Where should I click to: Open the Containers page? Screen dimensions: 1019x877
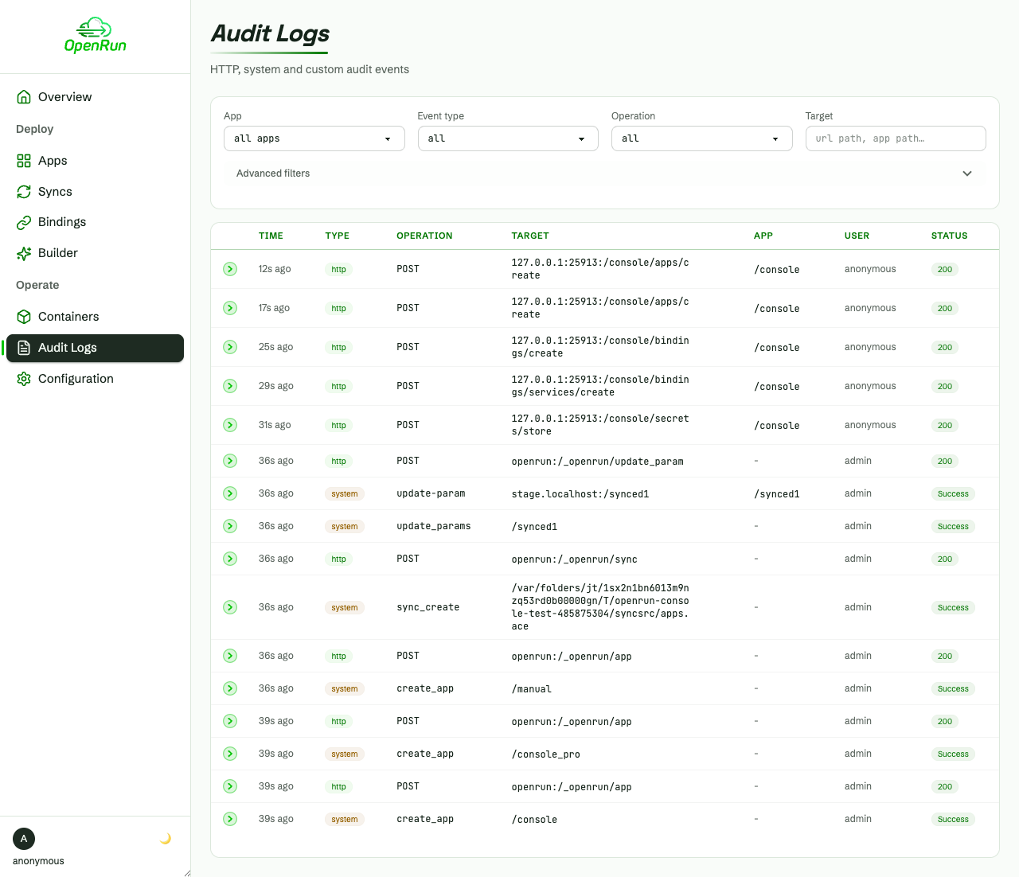[x=95, y=317]
